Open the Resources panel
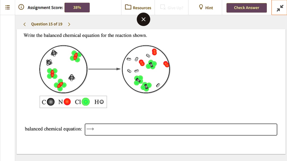Screen dimensions: 287x161 click(x=138, y=8)
